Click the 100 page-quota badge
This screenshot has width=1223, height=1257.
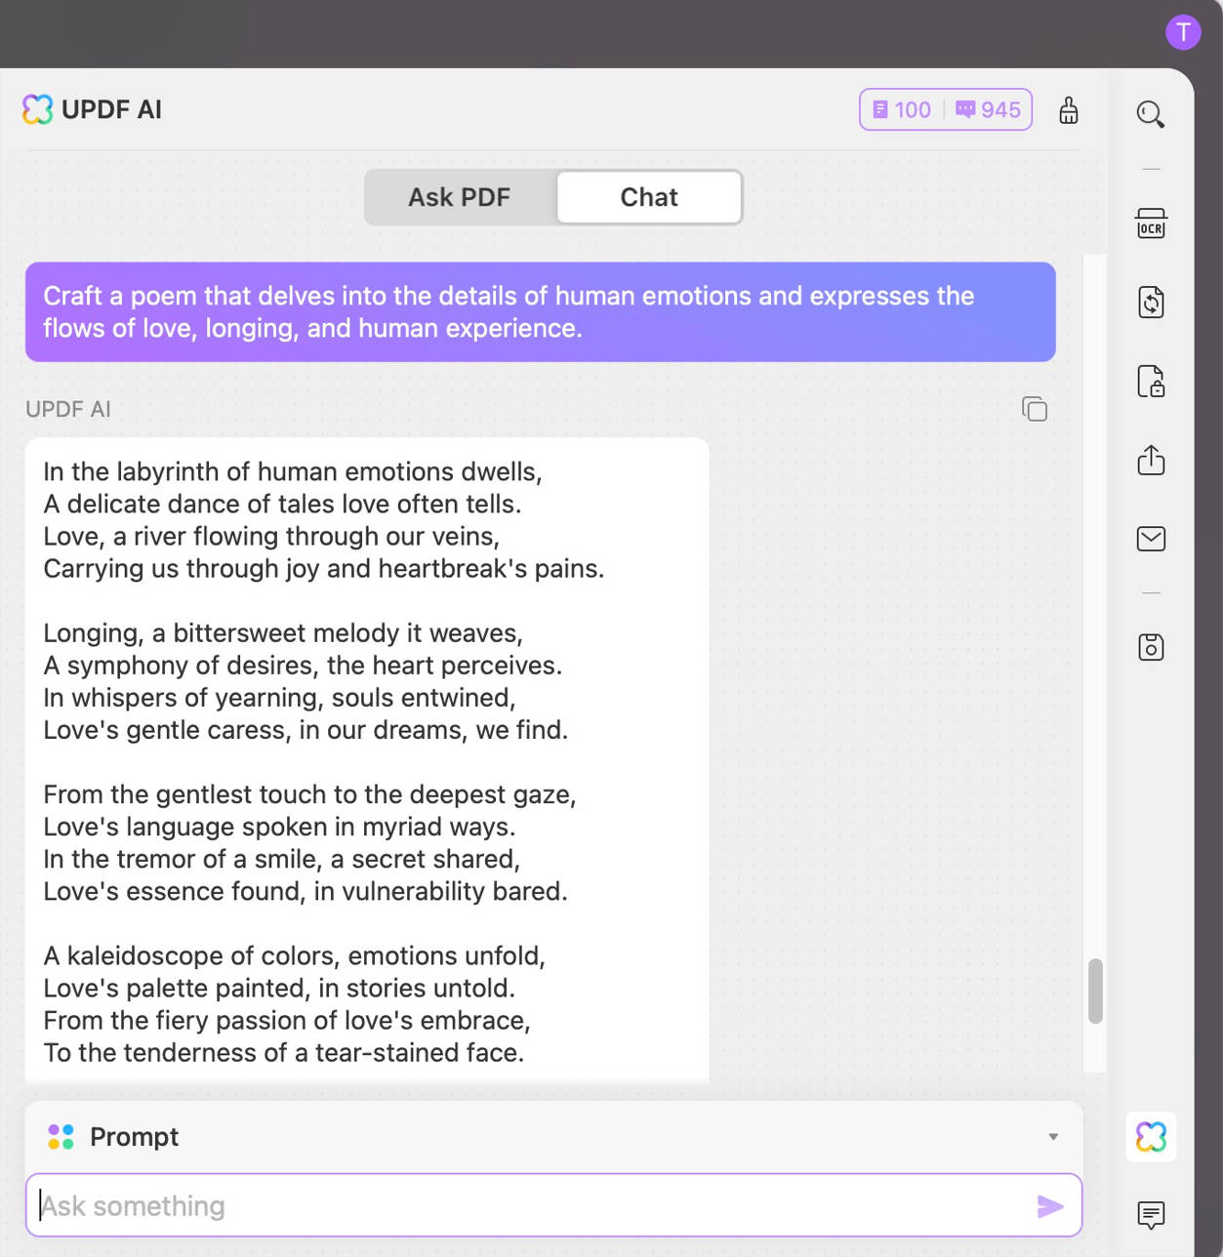(900, 109)
